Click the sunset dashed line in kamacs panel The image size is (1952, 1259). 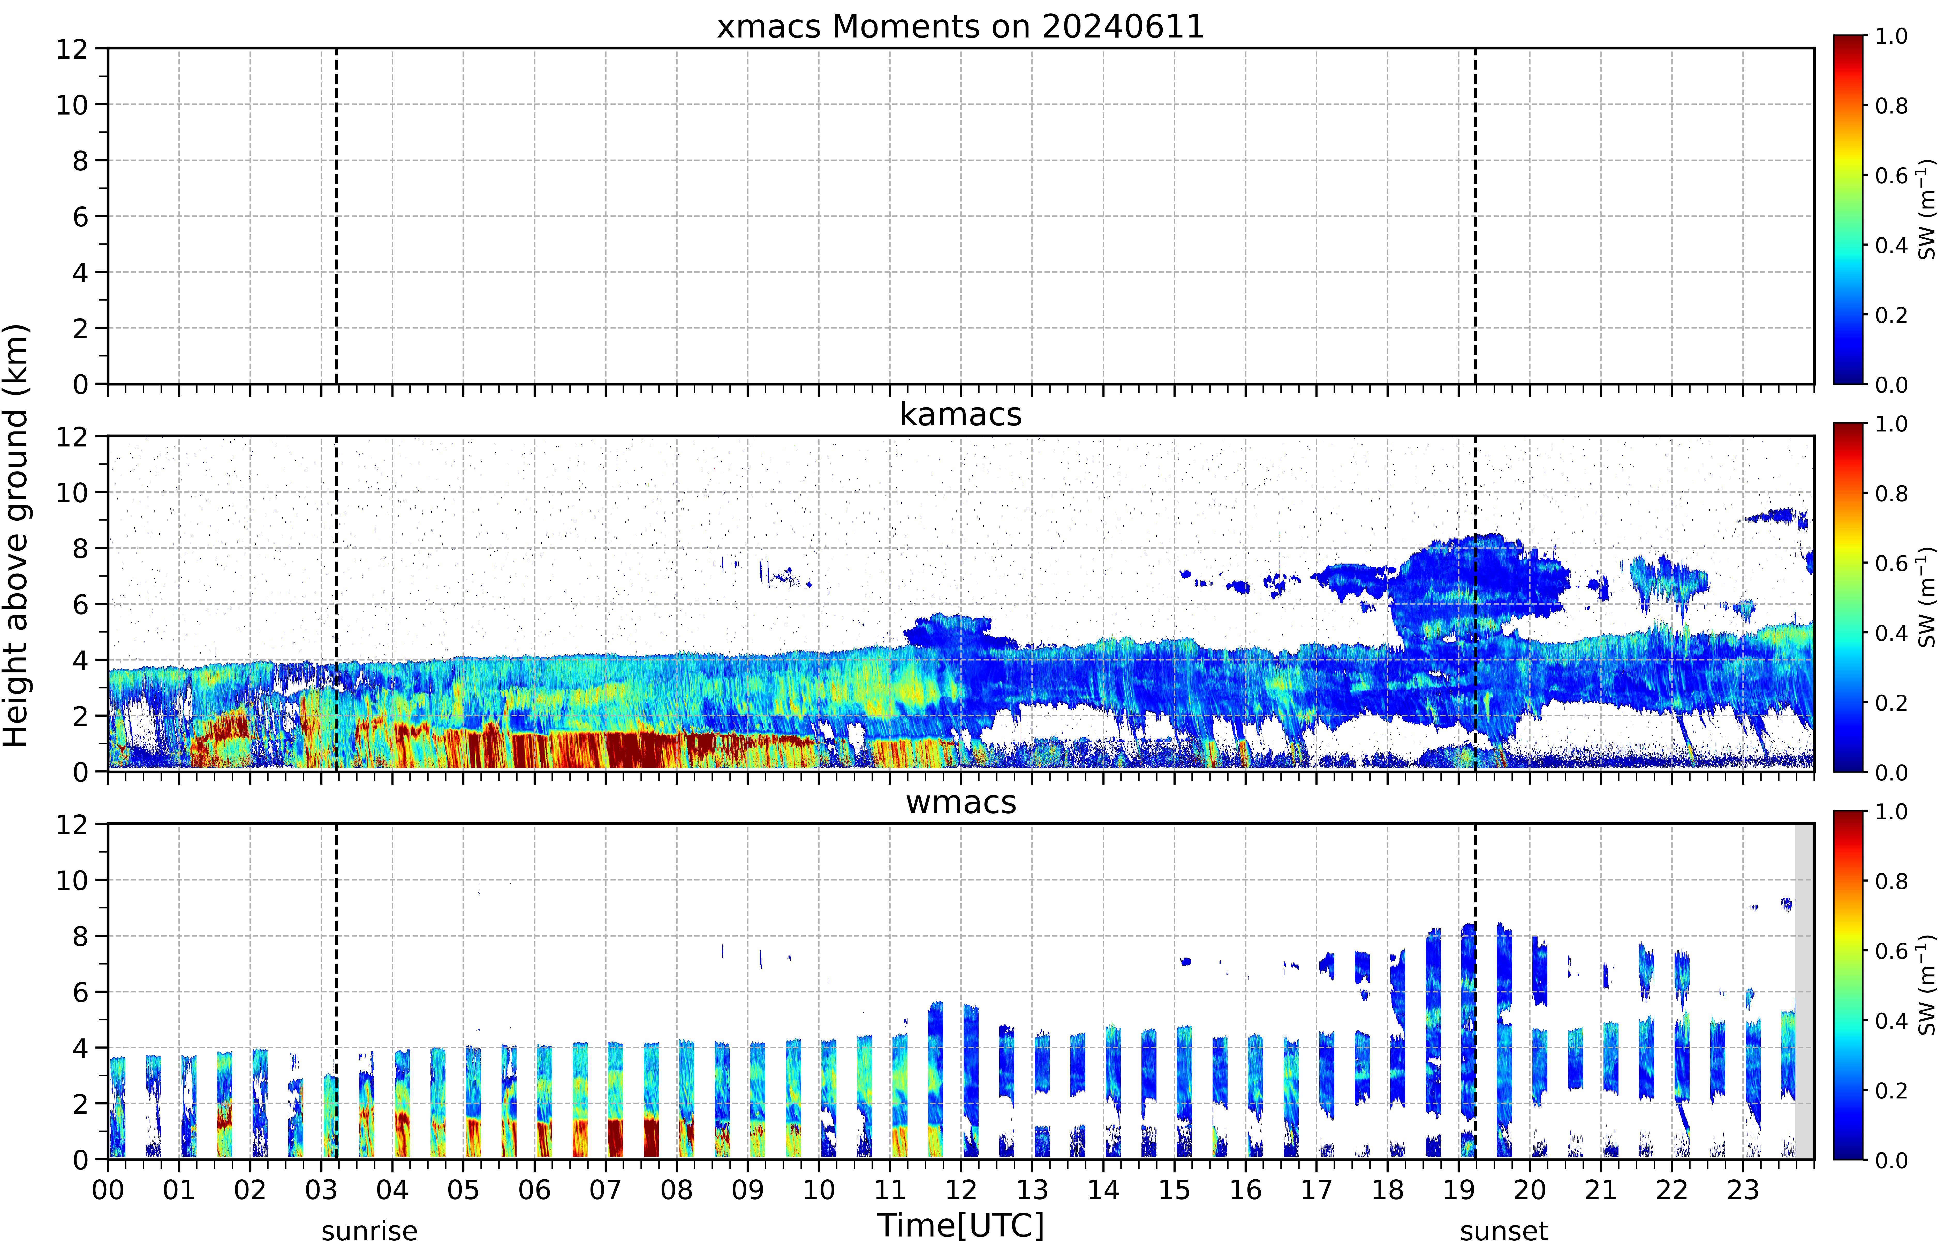[1476, 603]
